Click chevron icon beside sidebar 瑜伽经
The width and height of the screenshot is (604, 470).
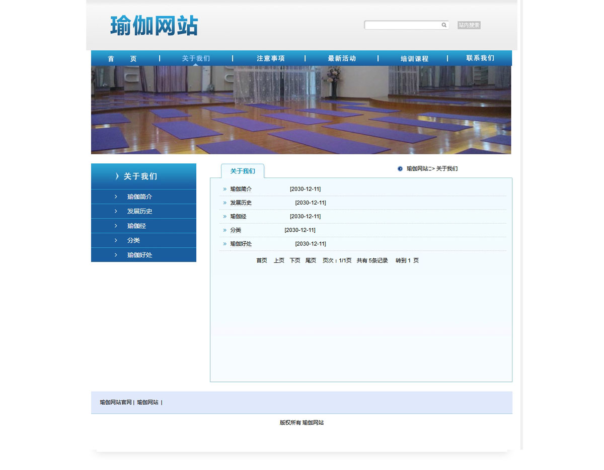tap(116, 226)
